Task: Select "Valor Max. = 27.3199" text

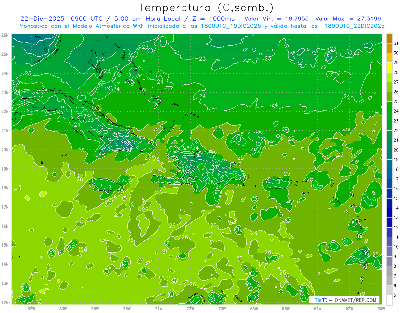Action: point(348,18)
